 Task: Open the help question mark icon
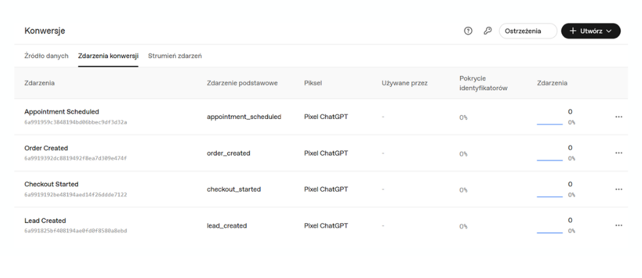click(x=468, y=31)
